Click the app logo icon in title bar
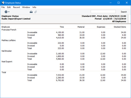Image resolution: width=131 pixels, height=98 pixels. point(3,3)
